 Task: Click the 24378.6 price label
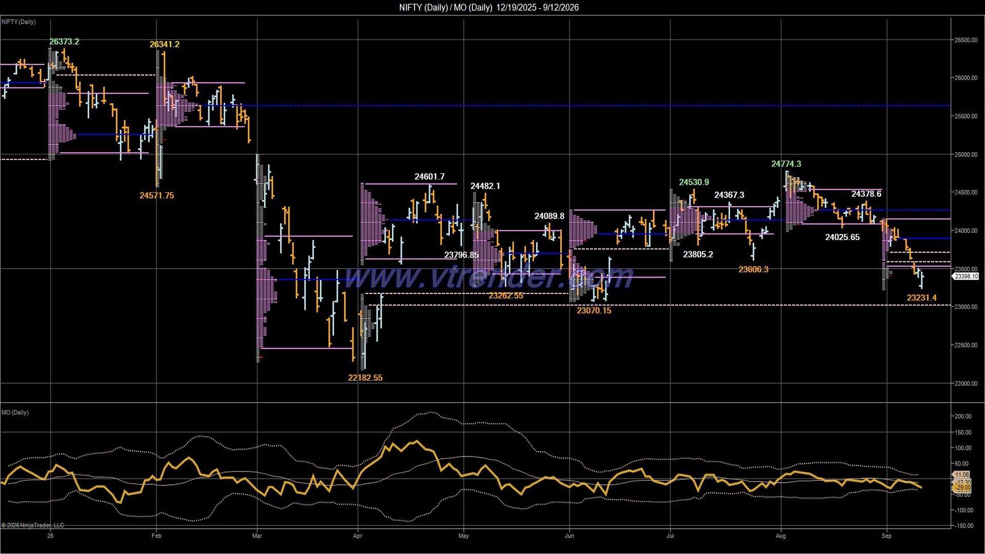(x=866, y=194)
